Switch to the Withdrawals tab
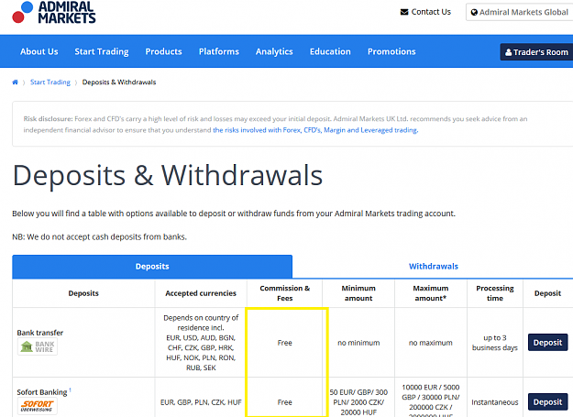Viewport: 573px width, 417px height. click(x=433, y=267)
